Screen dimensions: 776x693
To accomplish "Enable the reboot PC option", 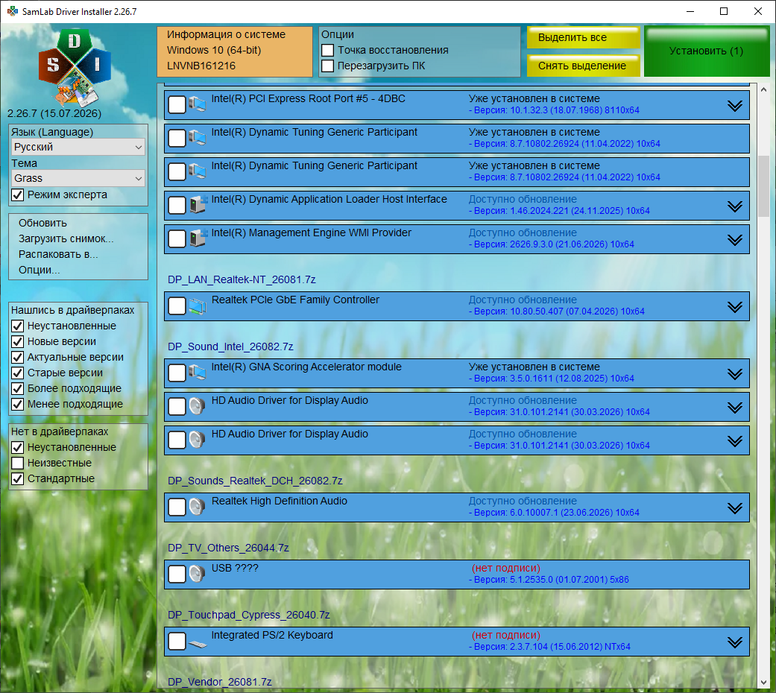I will pos(328,66).
